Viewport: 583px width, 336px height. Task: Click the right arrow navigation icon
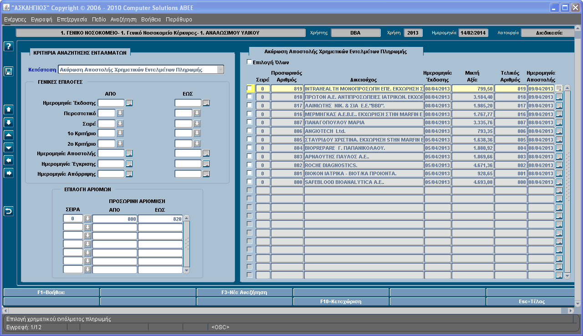pos(8,173)
